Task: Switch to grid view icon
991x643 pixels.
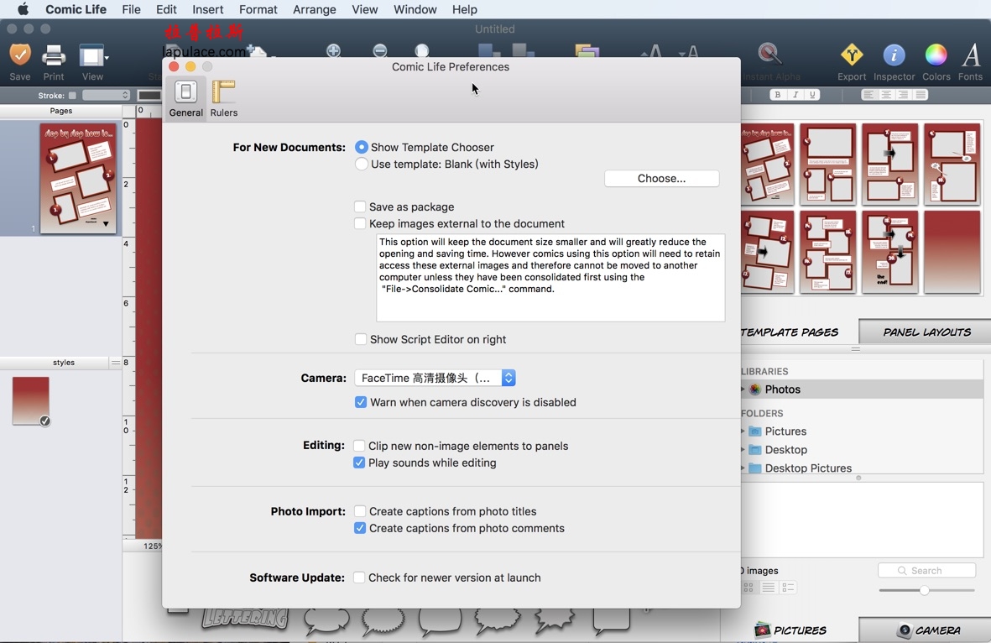Action: click(748, 588)
